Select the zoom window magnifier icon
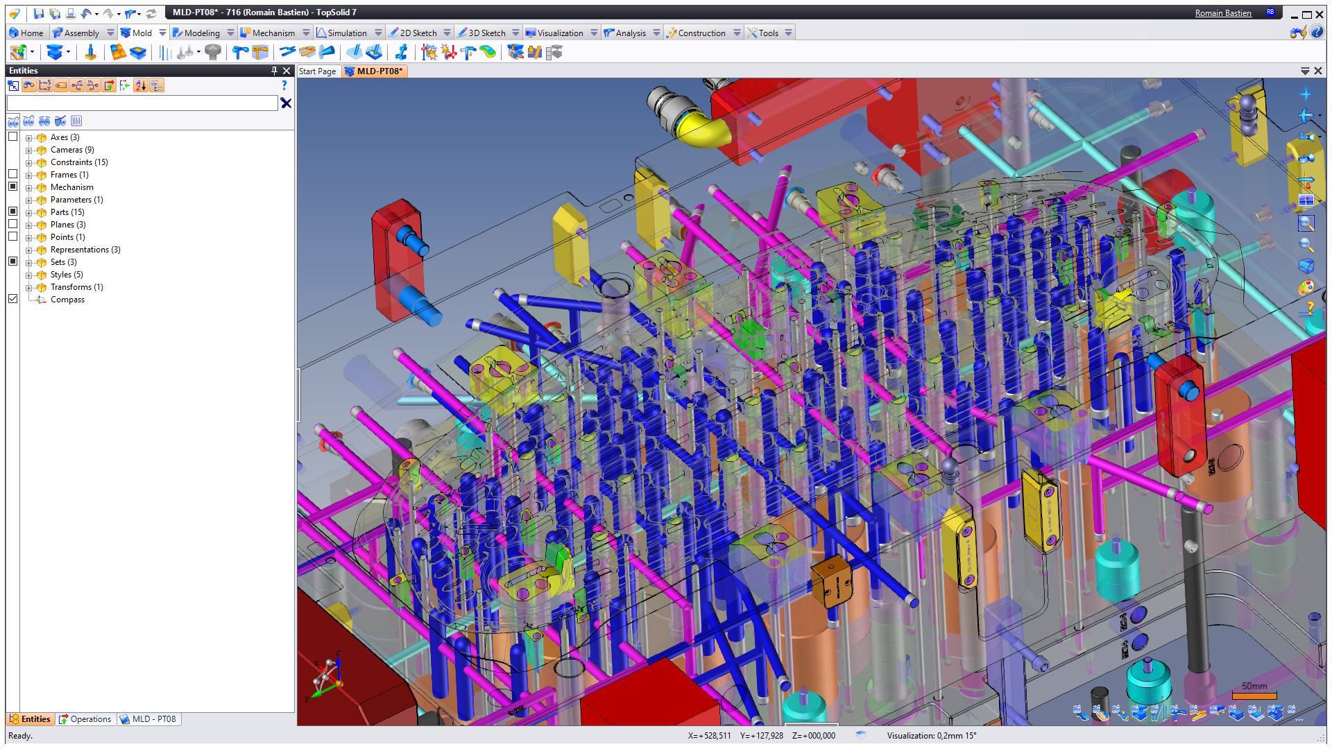 click(1306, 223)
